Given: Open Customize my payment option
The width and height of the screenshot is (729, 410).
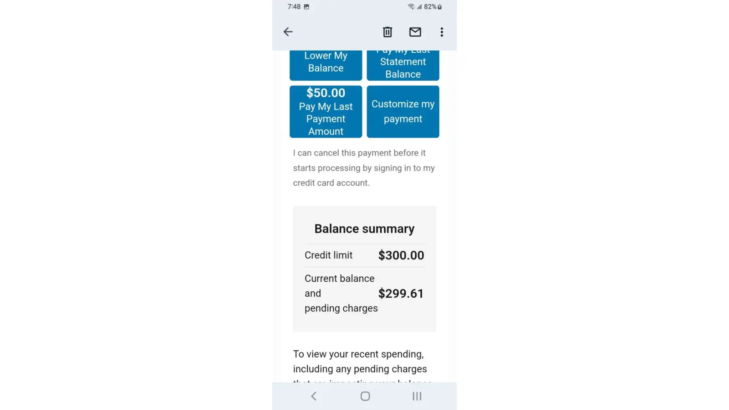Looking at the screenshot, I should point(403,112).
